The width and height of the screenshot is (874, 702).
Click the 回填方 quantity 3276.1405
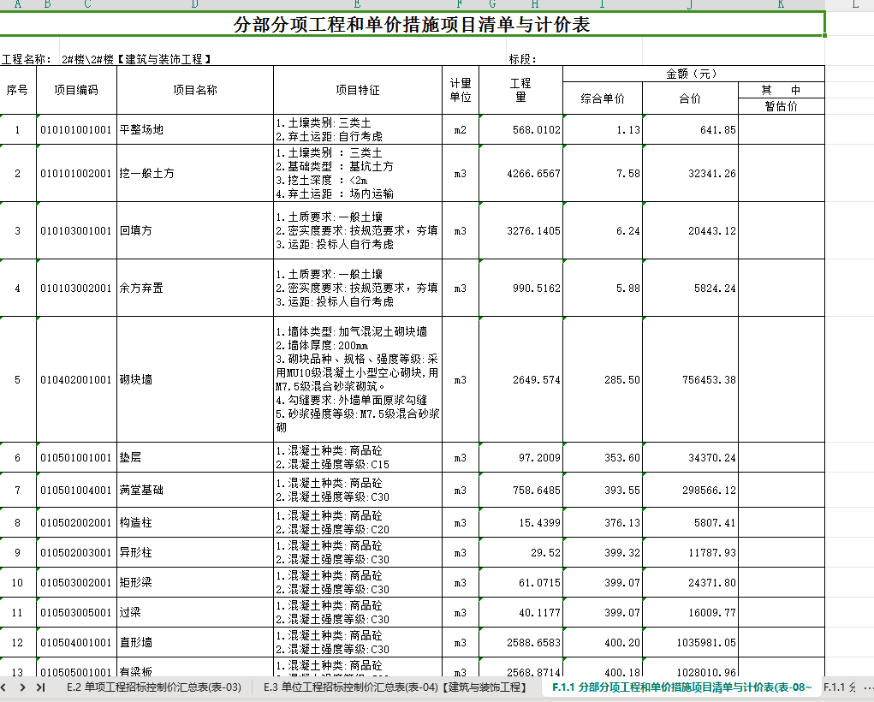click(x=520, y=230)
